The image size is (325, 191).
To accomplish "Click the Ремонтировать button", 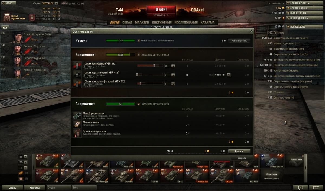I will pos(239,41).
